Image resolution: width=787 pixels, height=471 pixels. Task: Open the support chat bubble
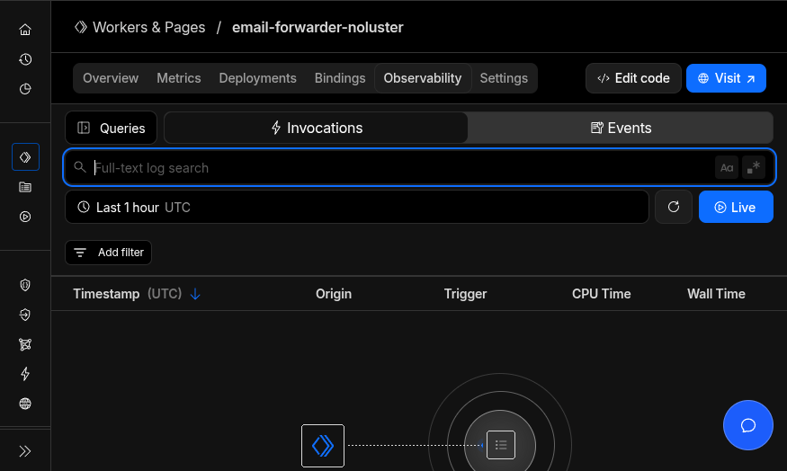tap(747, 425)
